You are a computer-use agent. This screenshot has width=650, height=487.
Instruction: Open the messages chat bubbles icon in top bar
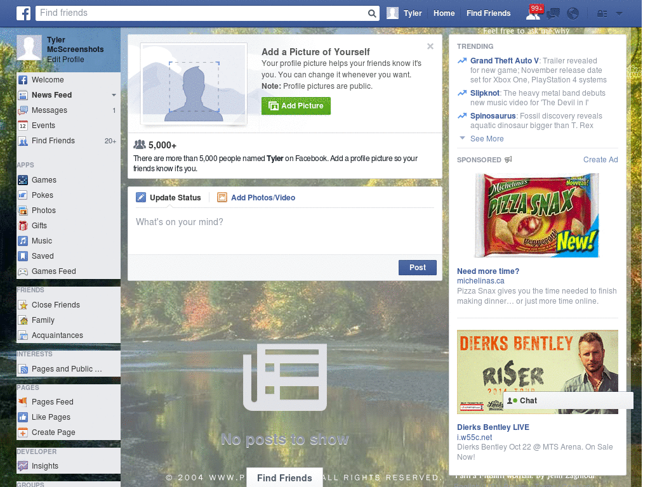(553, 14)
